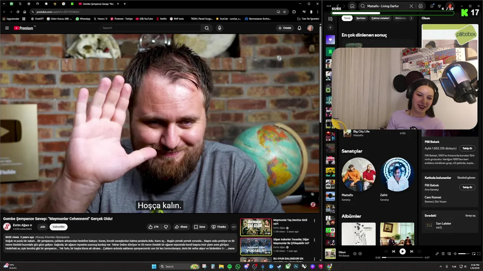Select the Şarkılar filter chip

click(361, 18)
